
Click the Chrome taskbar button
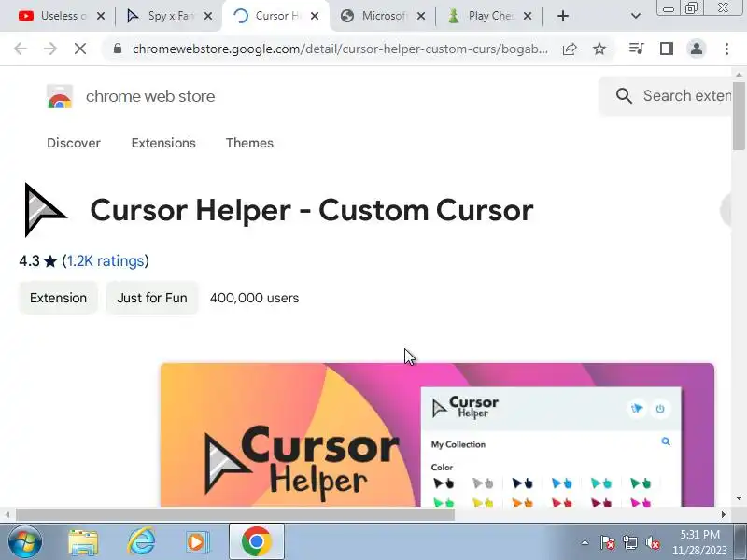[256, 541]
